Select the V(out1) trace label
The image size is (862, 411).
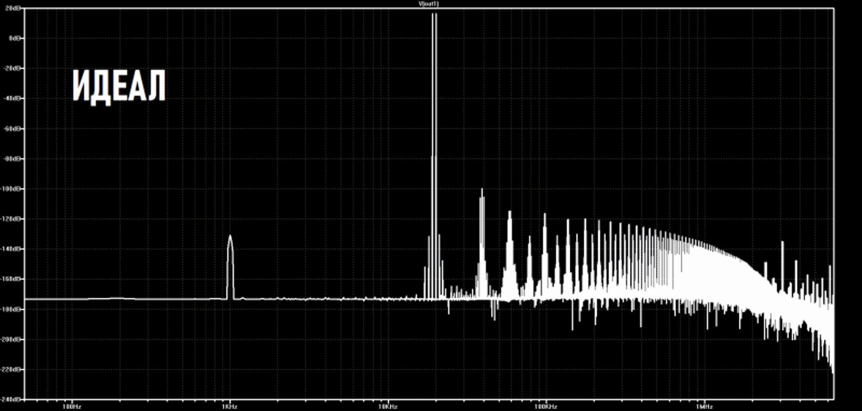pyautogui.click(x=429, y=4)
